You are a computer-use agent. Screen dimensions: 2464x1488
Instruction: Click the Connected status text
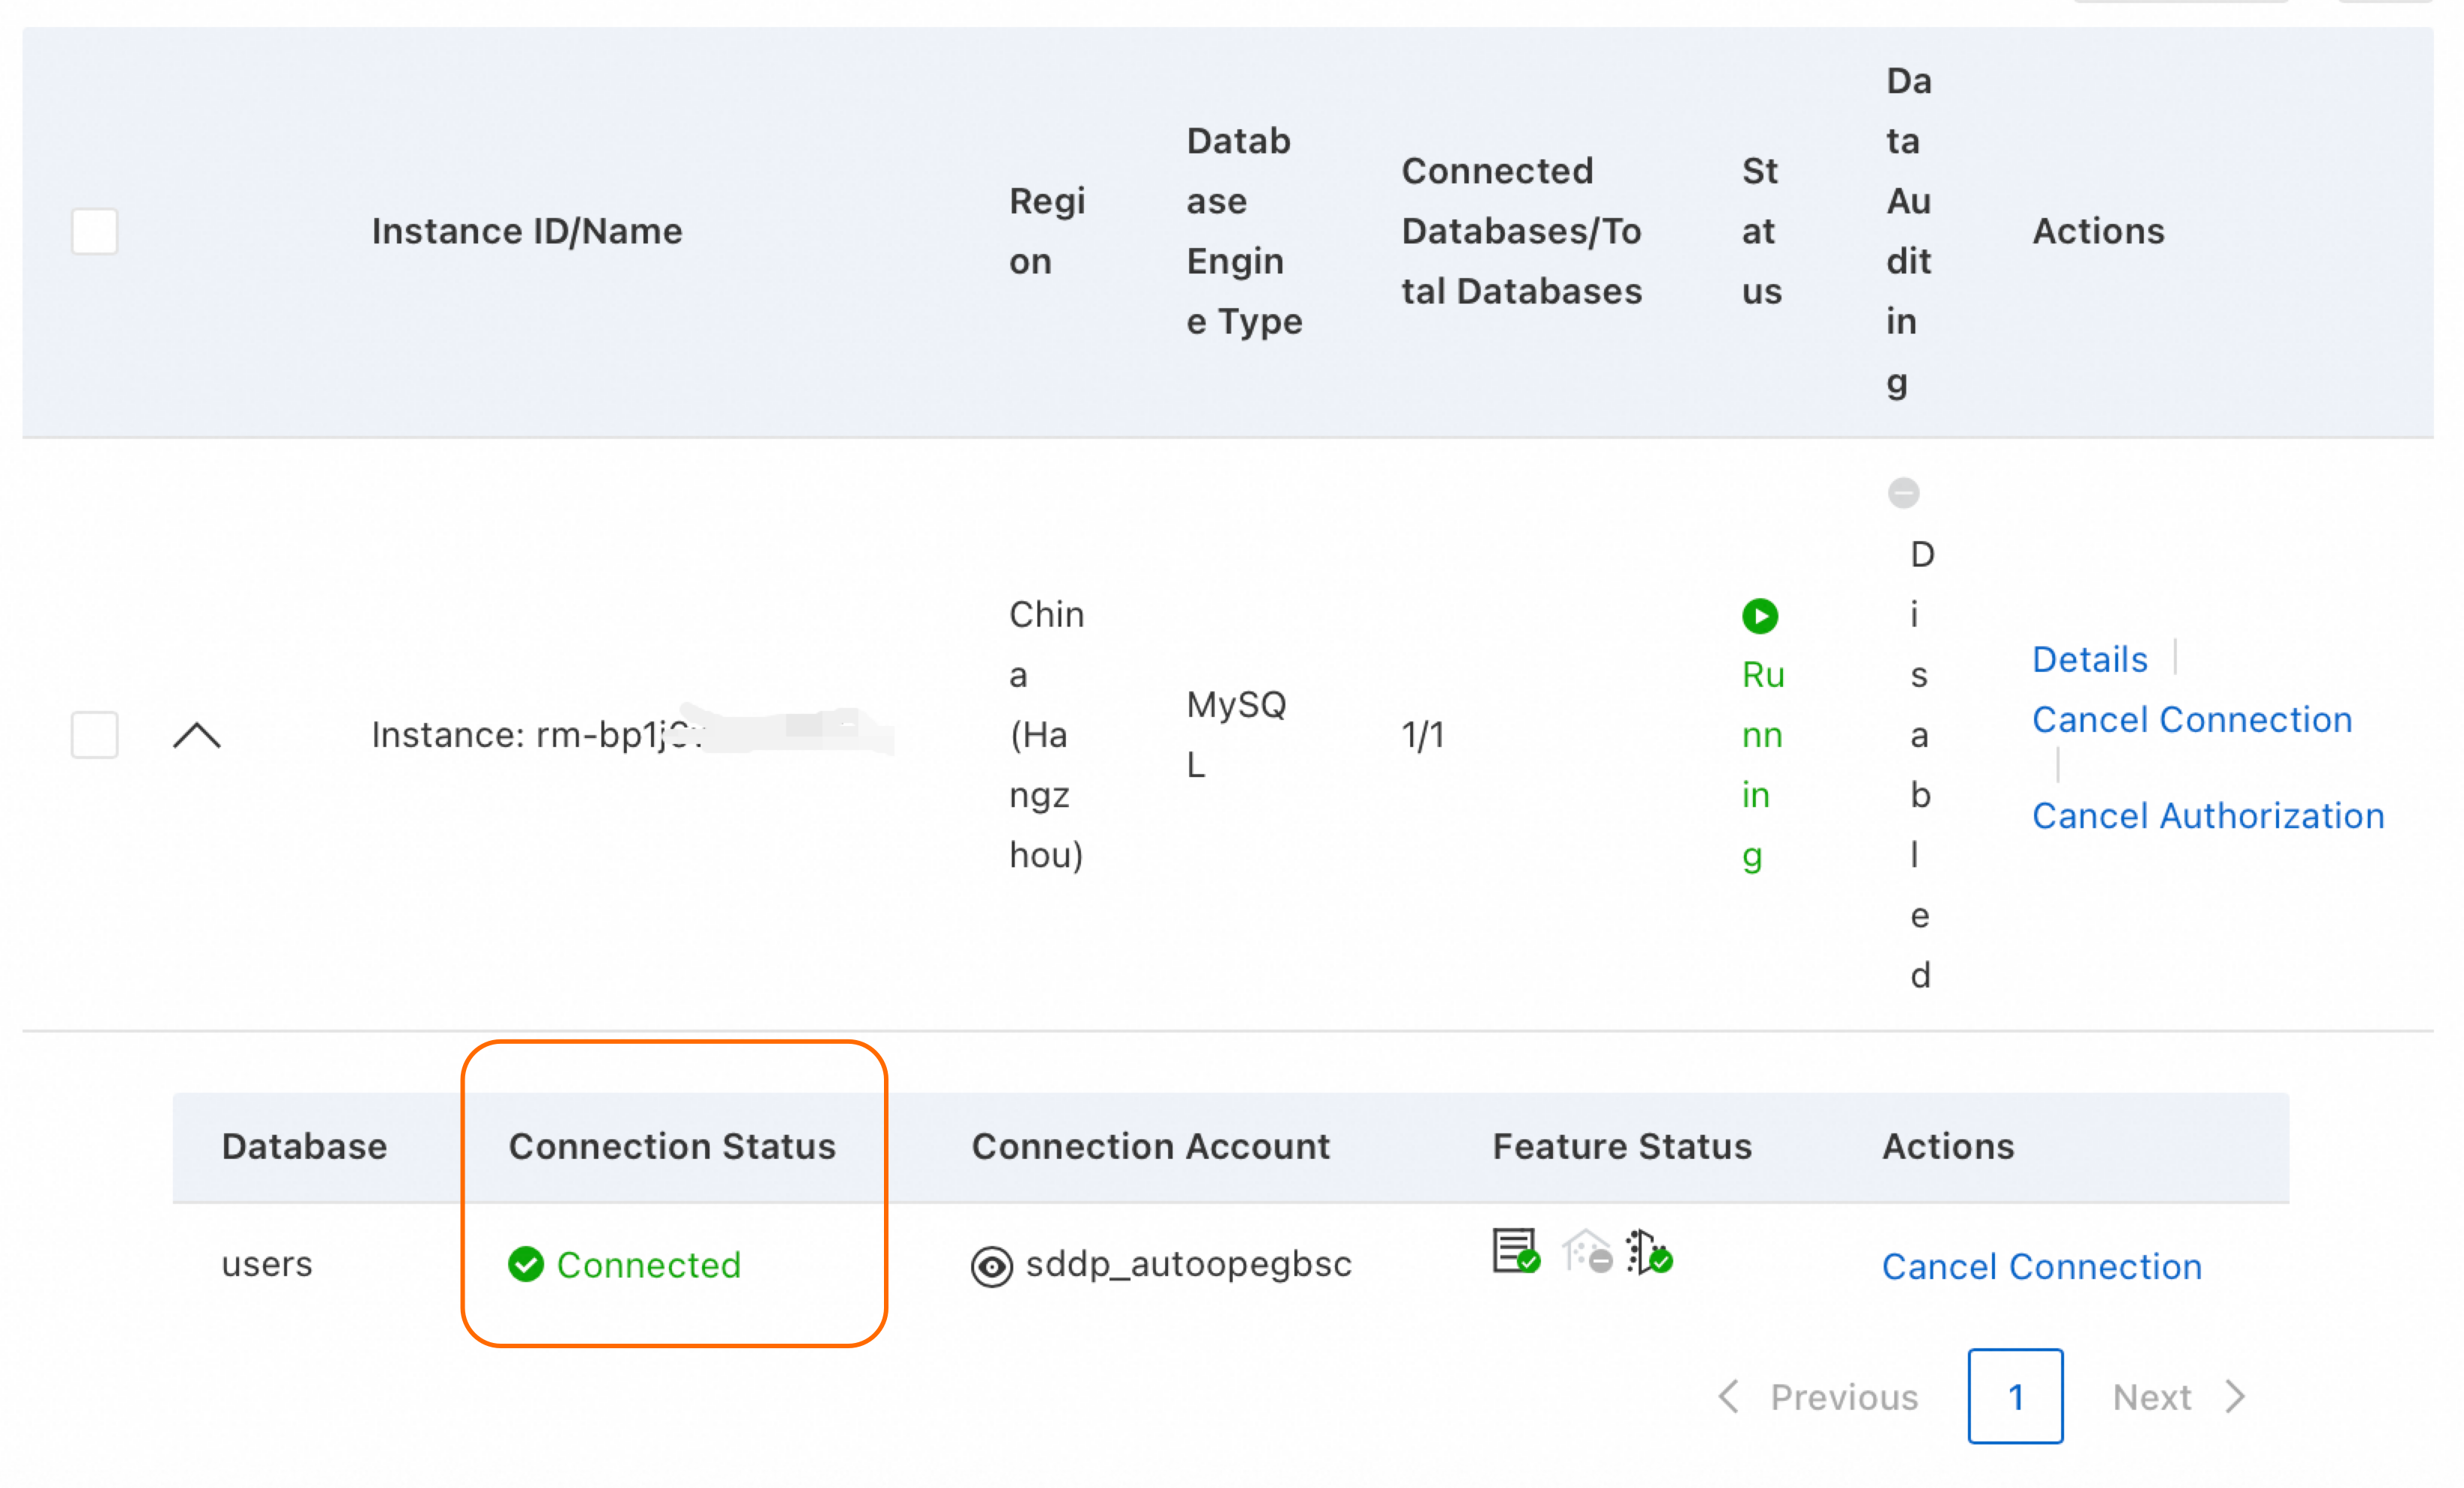click(x=649, y=1265)
